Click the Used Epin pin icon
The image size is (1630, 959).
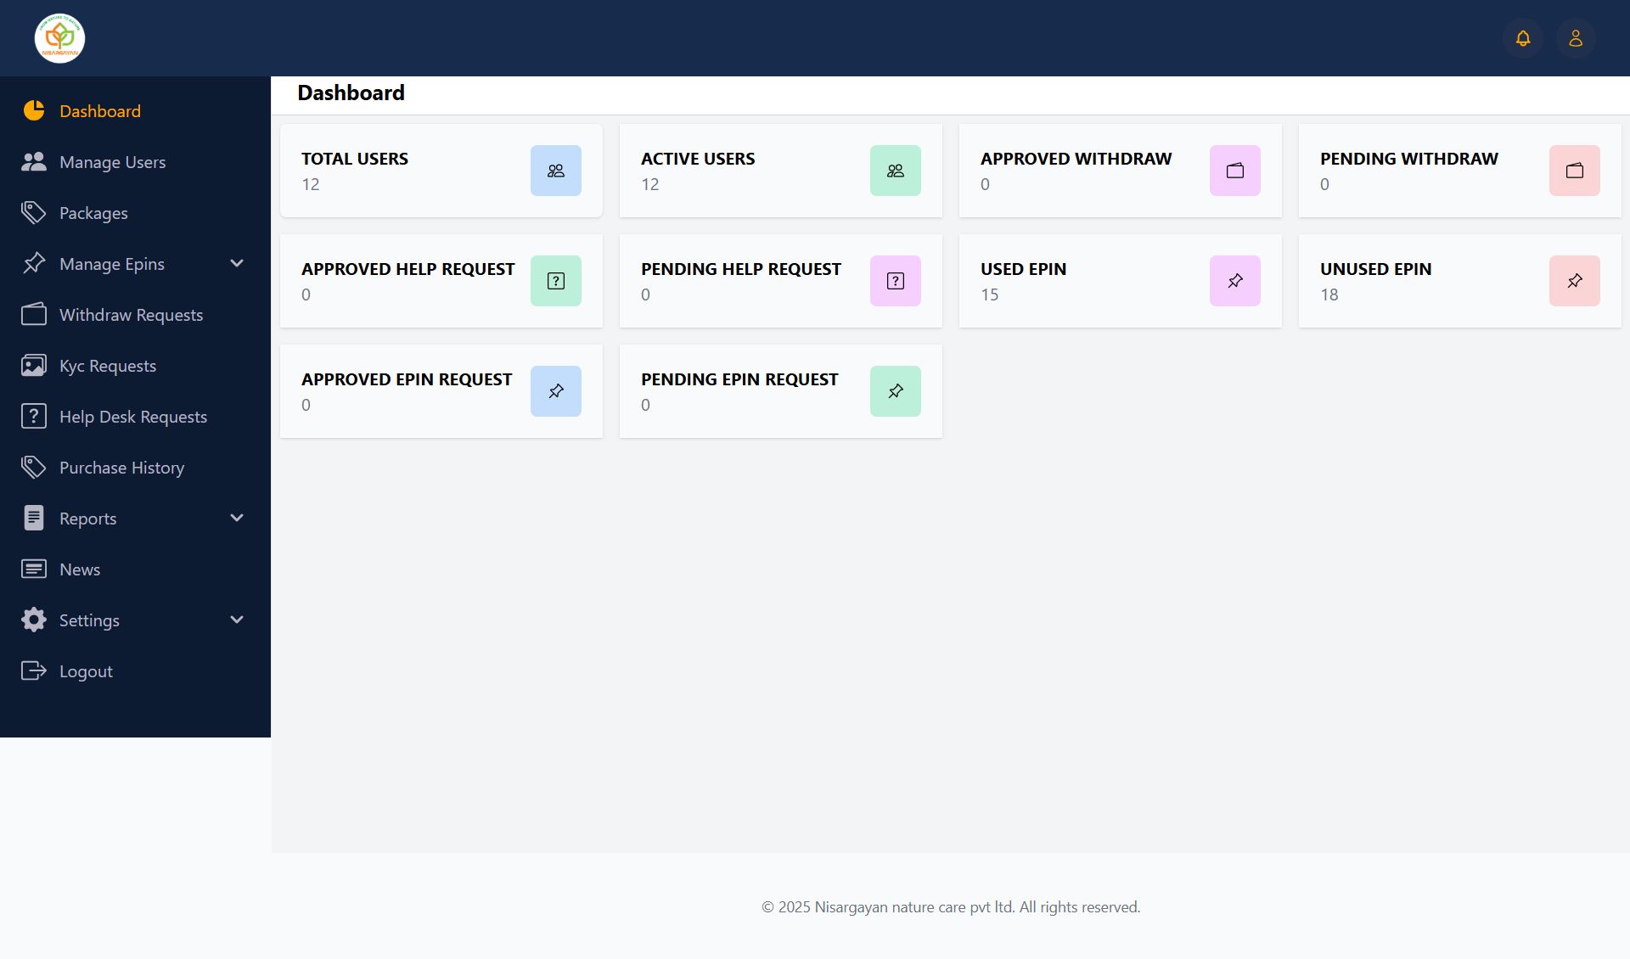tap(1235, 281)
